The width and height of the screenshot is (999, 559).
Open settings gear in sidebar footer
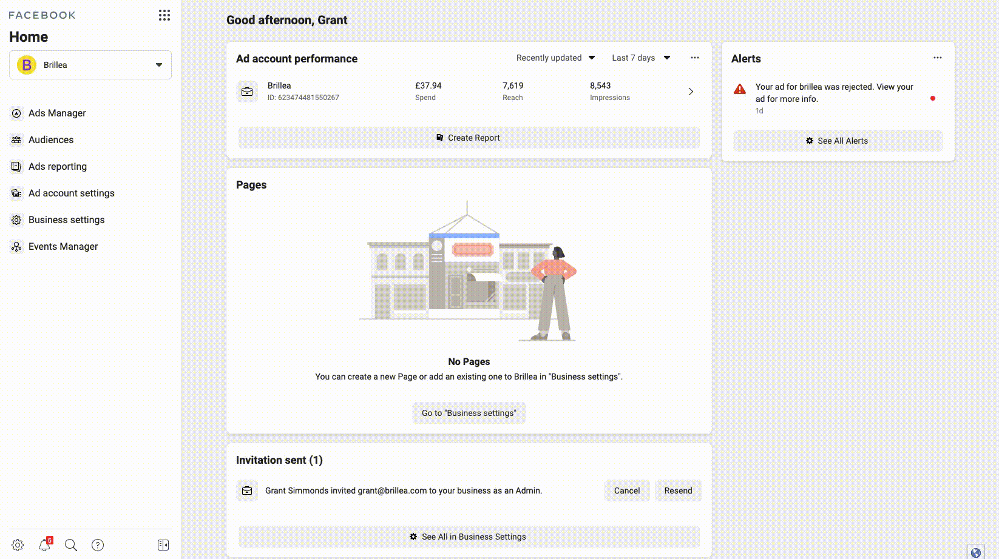[18, 545]
